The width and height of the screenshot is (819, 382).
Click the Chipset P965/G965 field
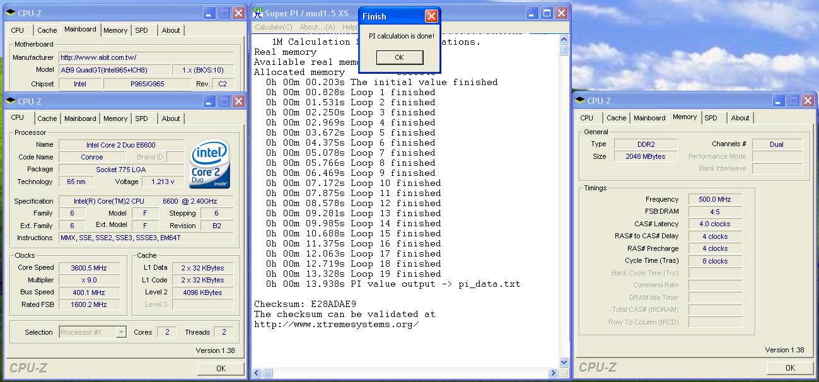pyautogui.click(x=148, y=84)
